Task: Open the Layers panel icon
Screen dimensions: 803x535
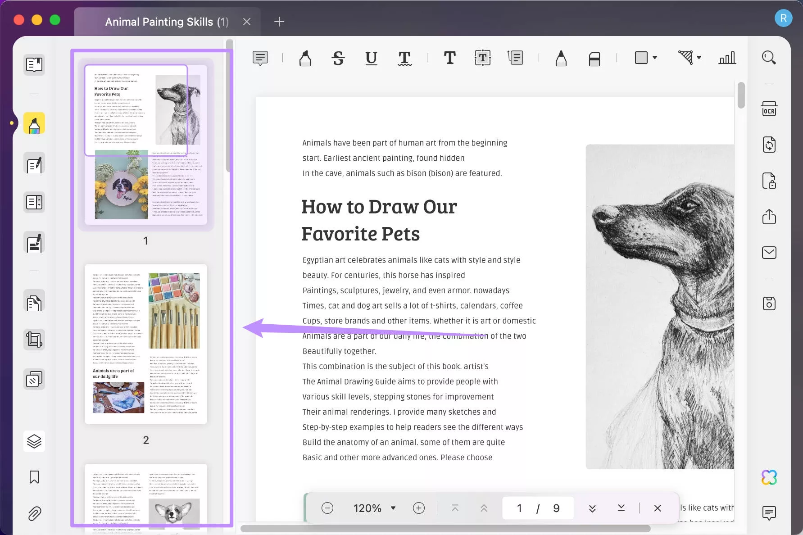Action: tap(34, 441)
